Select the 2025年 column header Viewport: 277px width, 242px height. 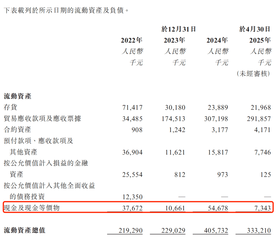point(260,40)
